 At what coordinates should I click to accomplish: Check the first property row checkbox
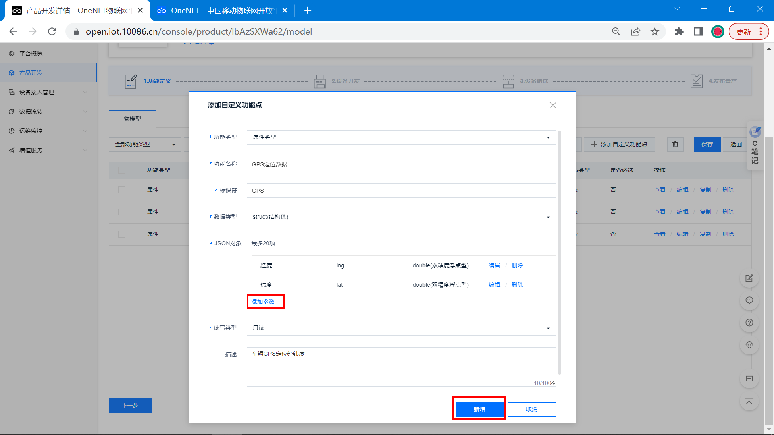click(x=121, y=190)
